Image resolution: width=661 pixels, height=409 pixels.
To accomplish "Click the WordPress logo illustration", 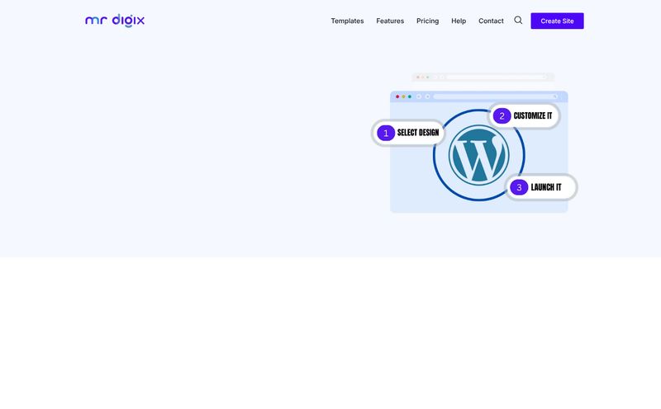I will 479,155.
